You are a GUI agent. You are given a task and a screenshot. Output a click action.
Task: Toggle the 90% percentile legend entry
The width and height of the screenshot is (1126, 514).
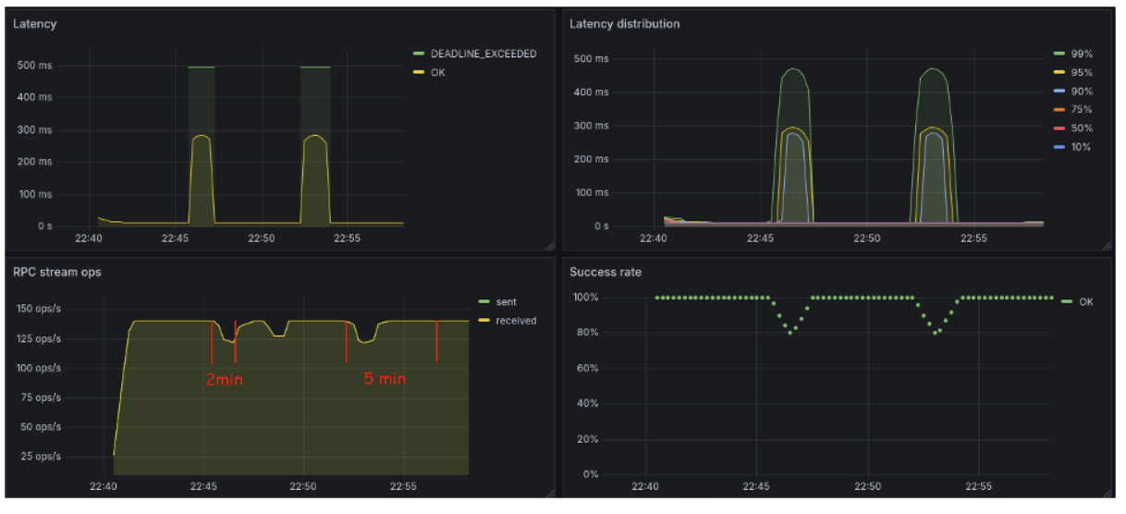[x=1081, y=91]
